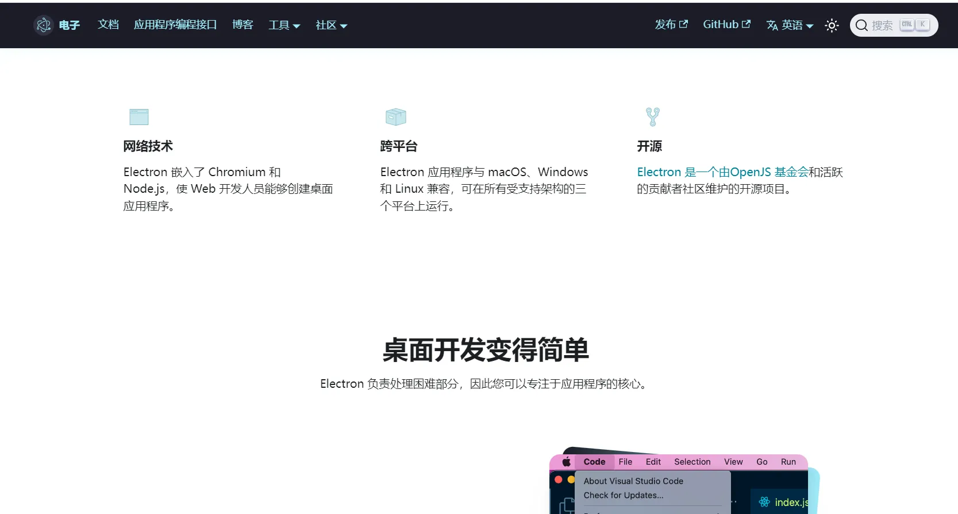Click the React icon beside index.js
Viewport: 958px width, 514px height.
tap(764, 502)
